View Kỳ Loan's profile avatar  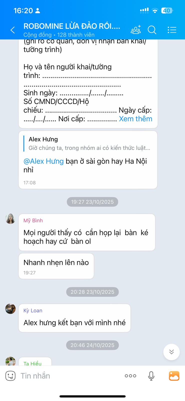point(10,309)
